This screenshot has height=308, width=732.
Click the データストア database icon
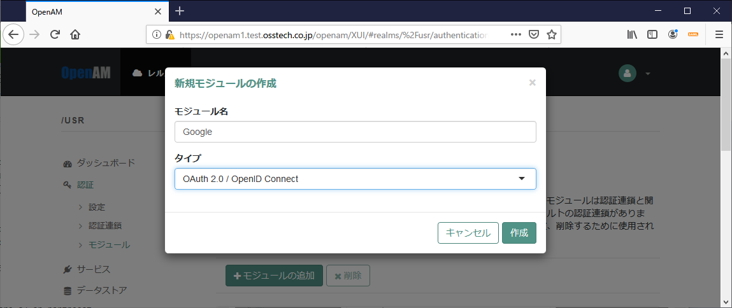click(x=67, y=291)
